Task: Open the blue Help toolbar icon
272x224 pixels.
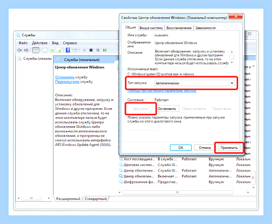Action: 68,51
